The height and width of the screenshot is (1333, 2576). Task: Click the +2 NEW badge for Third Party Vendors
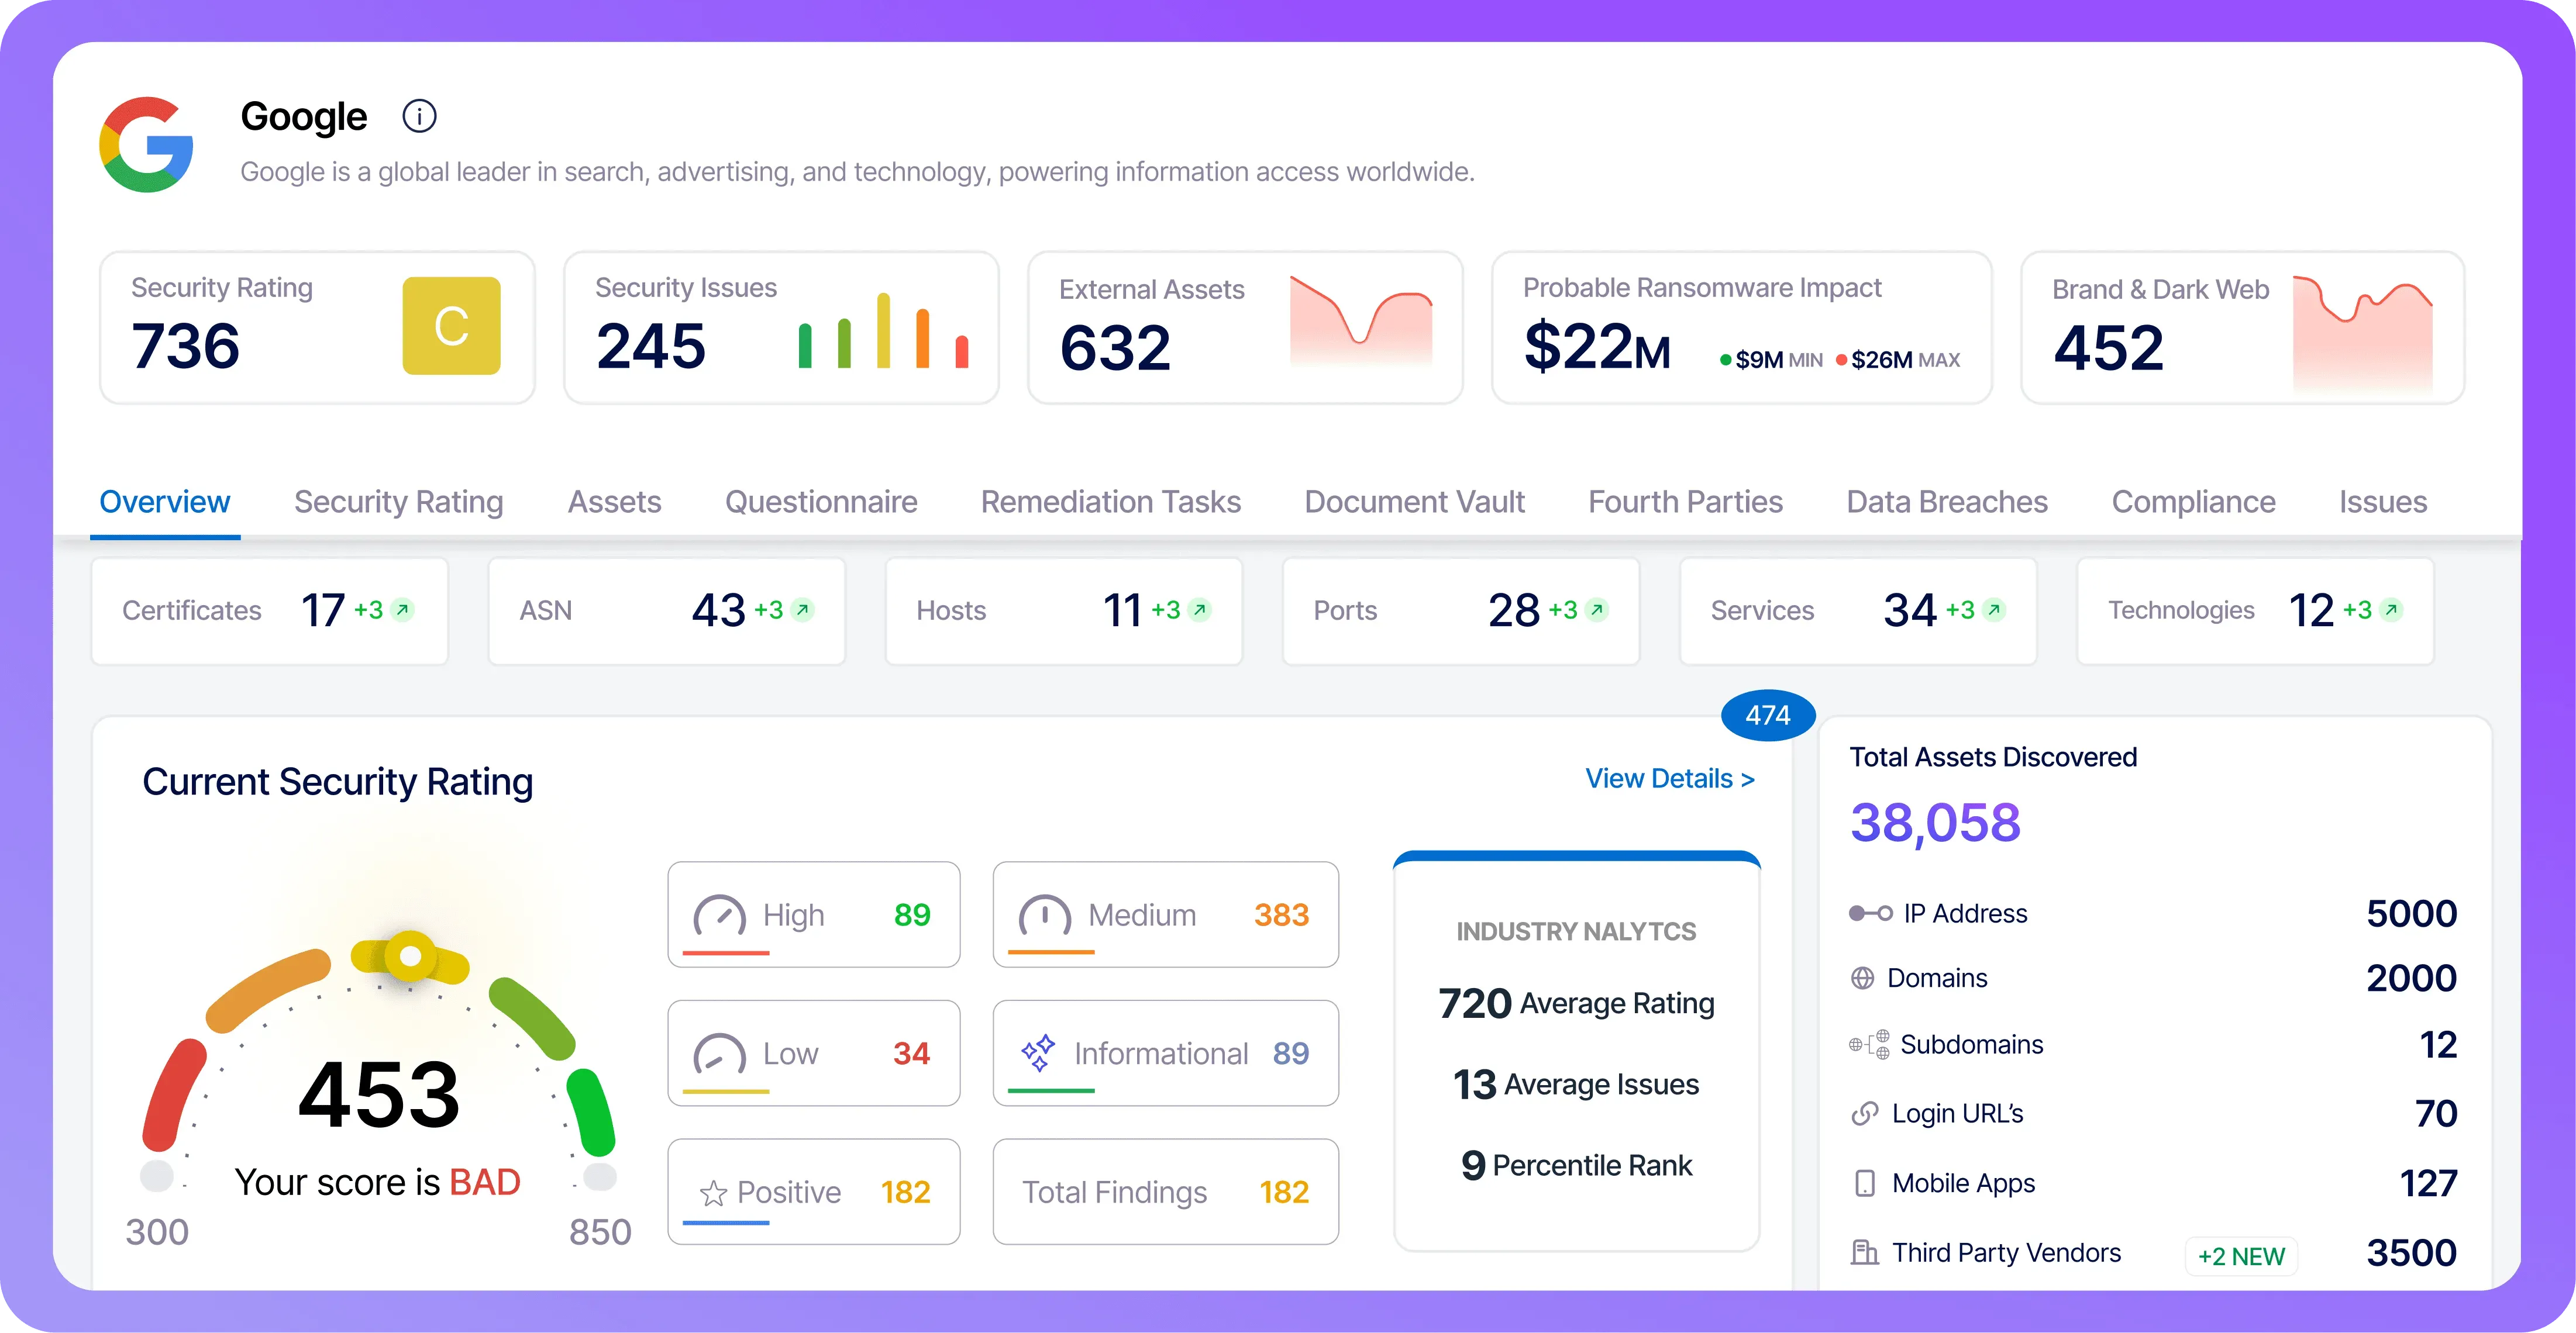(2242, 1257)
